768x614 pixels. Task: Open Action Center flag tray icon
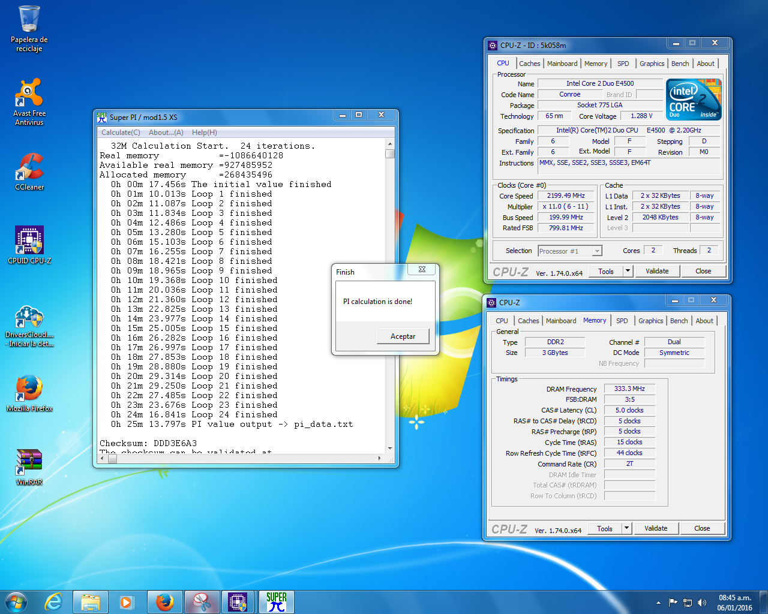click(673, 603)
